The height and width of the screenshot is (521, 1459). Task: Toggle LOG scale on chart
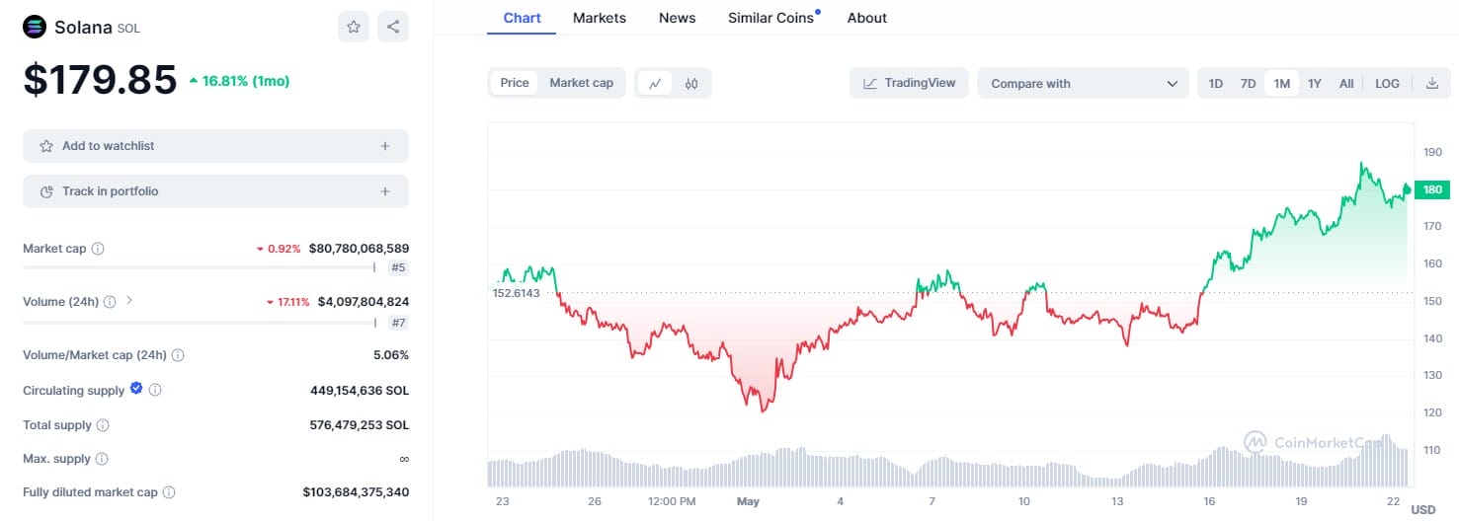[x=1387, y=84]
